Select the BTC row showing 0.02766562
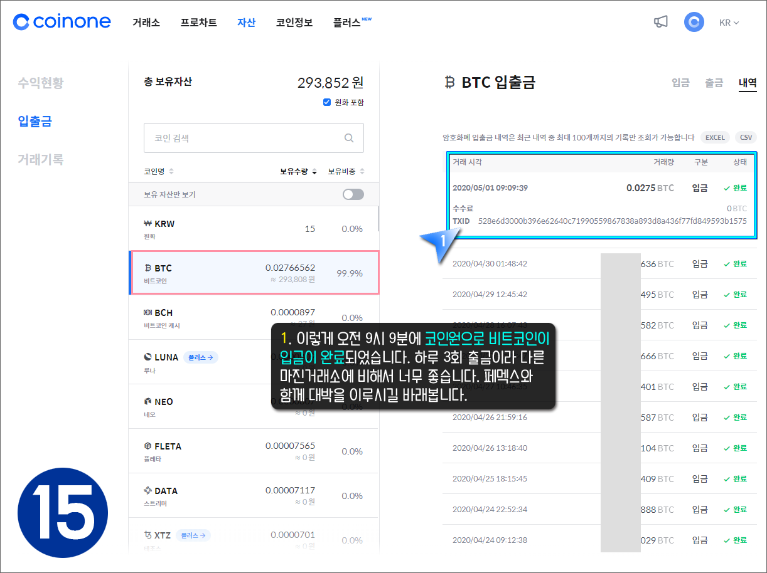Image resolution: width=767 pixels, height=573 pixels. (254, 273)
